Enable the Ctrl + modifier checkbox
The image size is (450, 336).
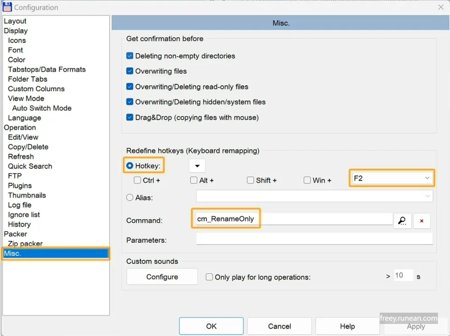point(137,180)
